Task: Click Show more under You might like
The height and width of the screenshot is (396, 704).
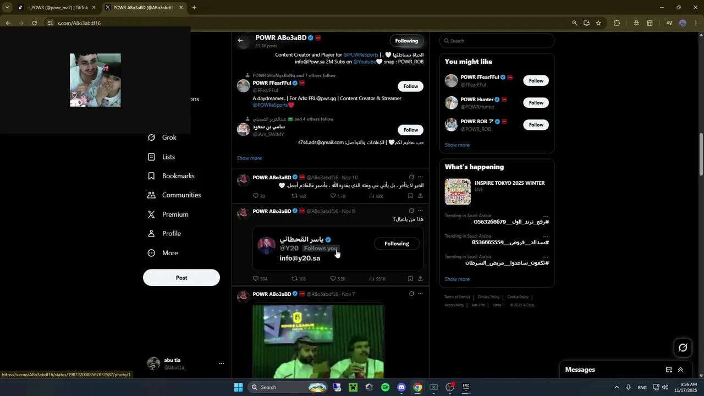Action: coord(457,145)
